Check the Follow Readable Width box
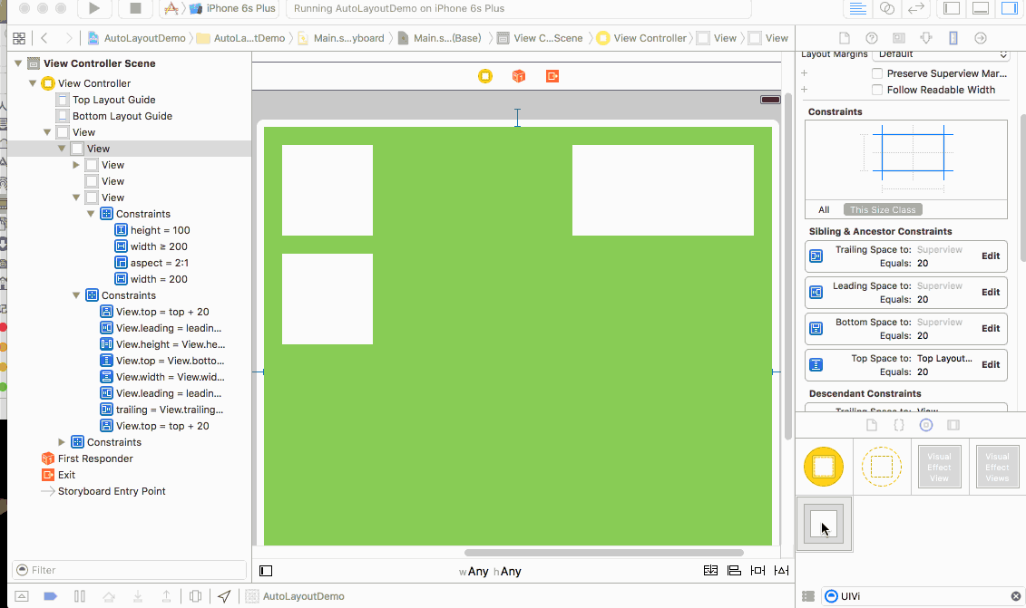This screenshot has width=1026, height=608. click(x=877, y=90)
